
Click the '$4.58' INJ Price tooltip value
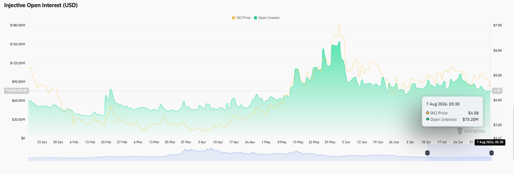[474, 113]
